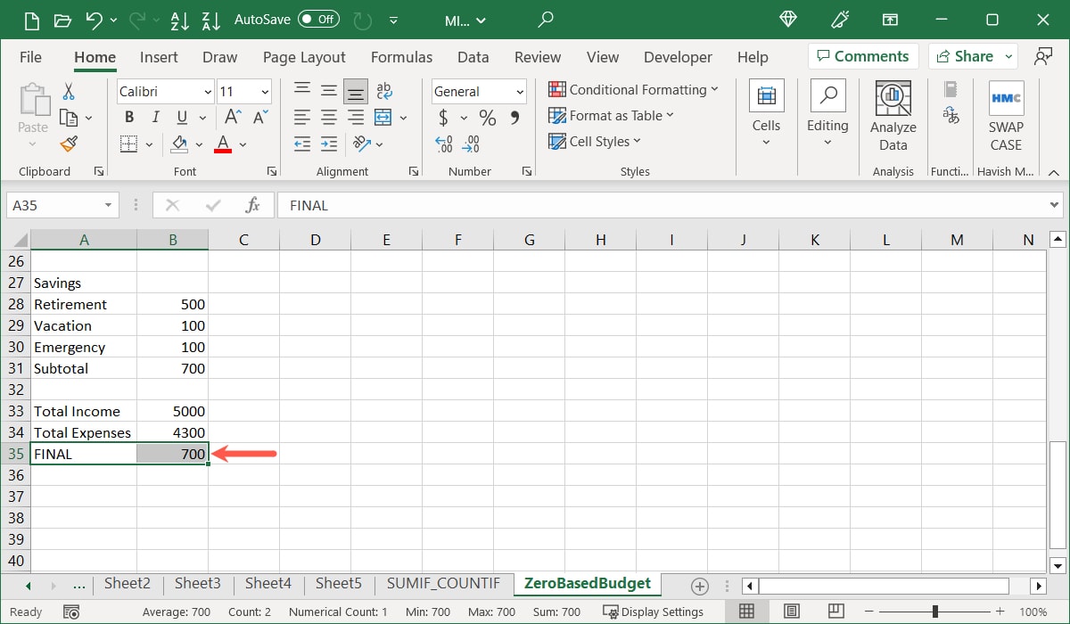
Task: Increase indent in Alignment group
Action: tap(329, 144)
